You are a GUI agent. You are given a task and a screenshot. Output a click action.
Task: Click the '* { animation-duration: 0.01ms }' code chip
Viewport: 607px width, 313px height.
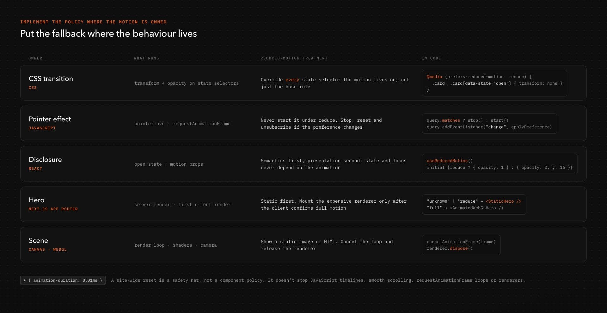tap(63, 280)
